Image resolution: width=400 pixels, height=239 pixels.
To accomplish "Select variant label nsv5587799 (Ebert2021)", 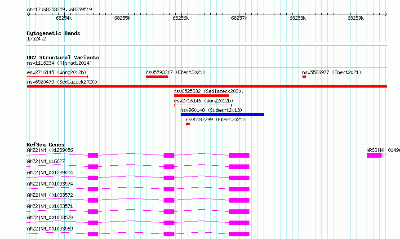I will coord(215,119).
